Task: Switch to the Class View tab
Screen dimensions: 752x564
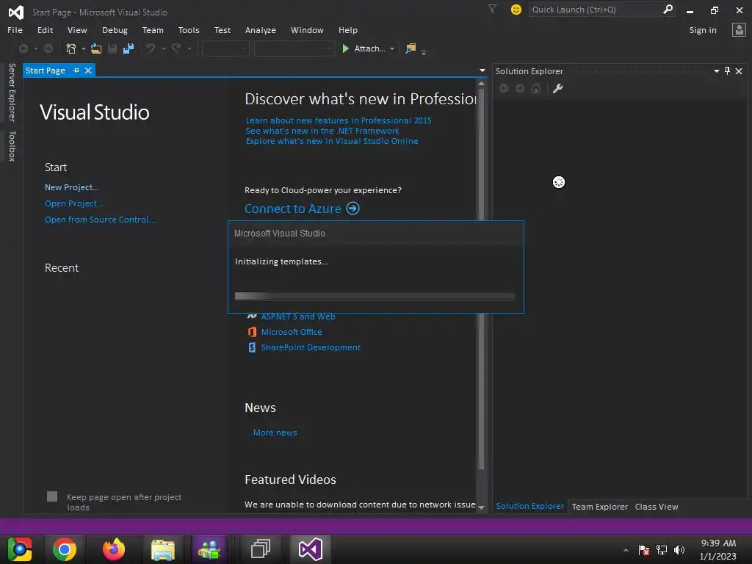Action: (x=656, y=507)
